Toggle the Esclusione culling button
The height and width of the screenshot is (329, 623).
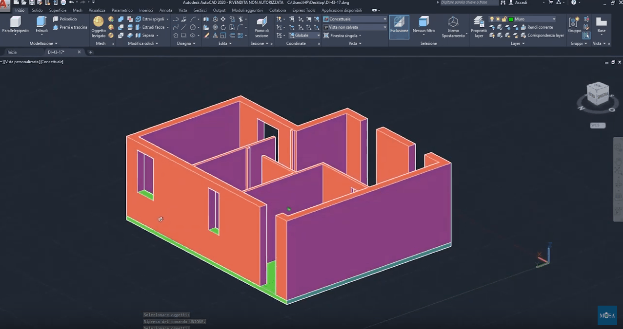399,27
